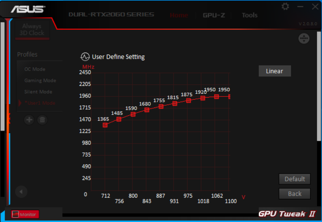
Task: Click the right vertical scrollbar
Action: pyautogui.click(x=319, y=86)
